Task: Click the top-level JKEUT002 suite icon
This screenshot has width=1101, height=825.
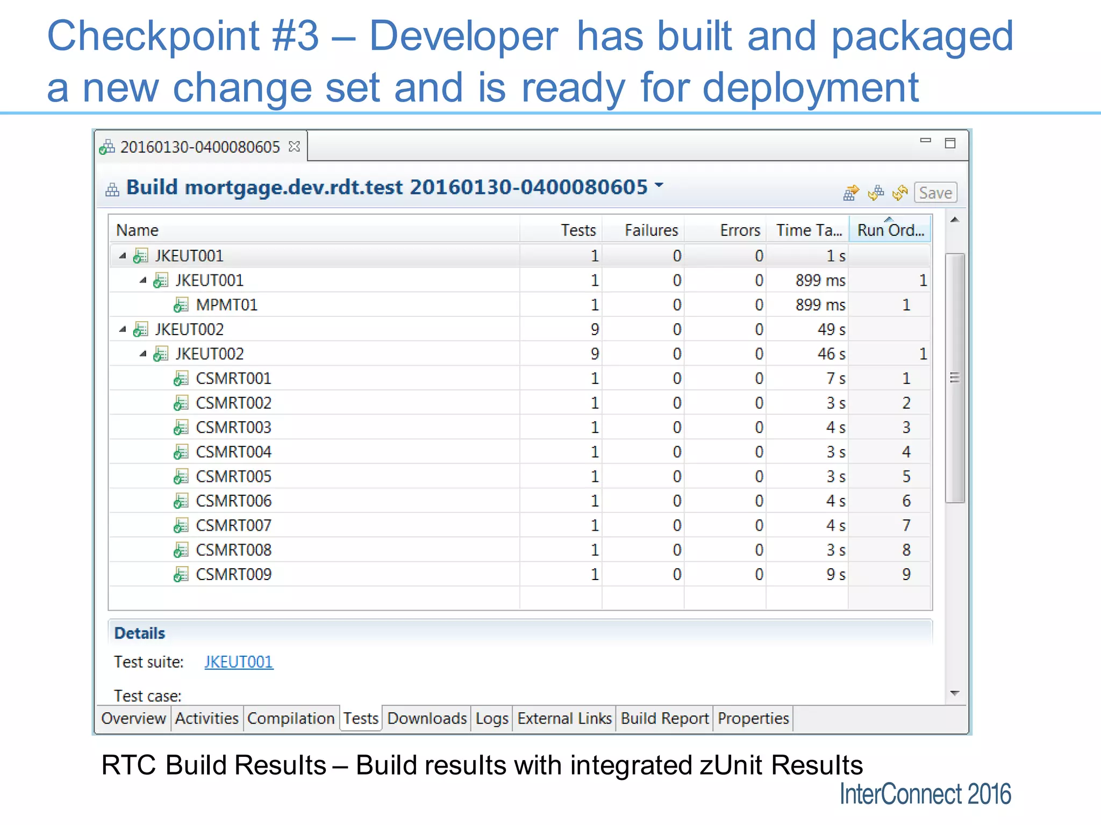Action: tap(141, 329)
